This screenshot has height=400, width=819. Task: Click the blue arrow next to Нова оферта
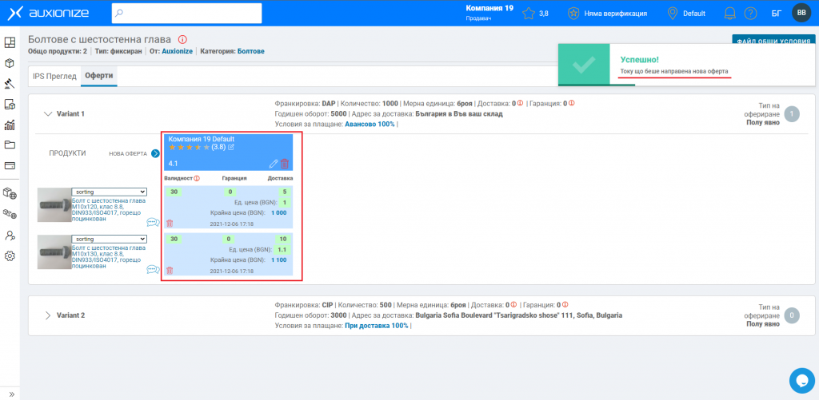coord(156,153)
